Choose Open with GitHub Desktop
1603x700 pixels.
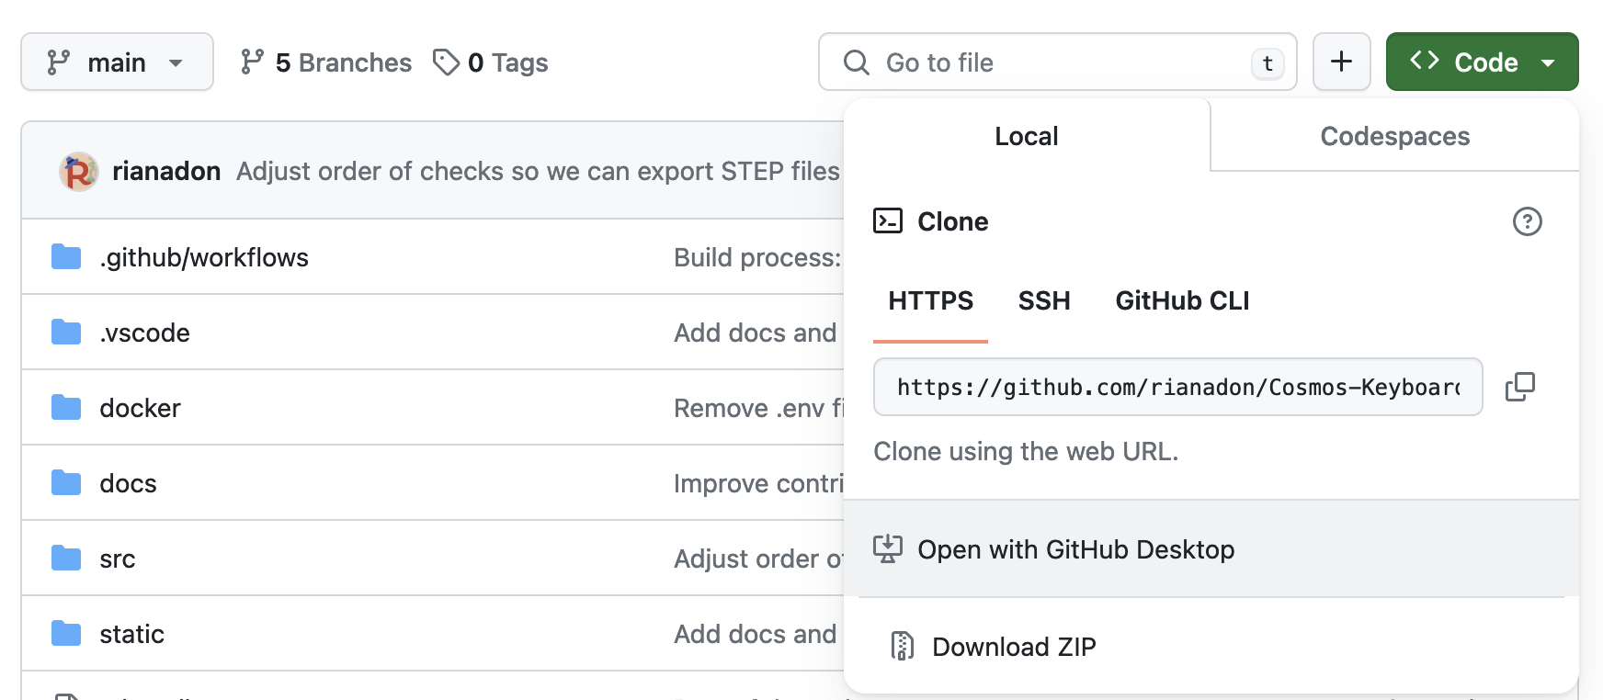click(1211, 549)
